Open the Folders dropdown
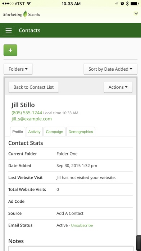 [x=18, y=69]
